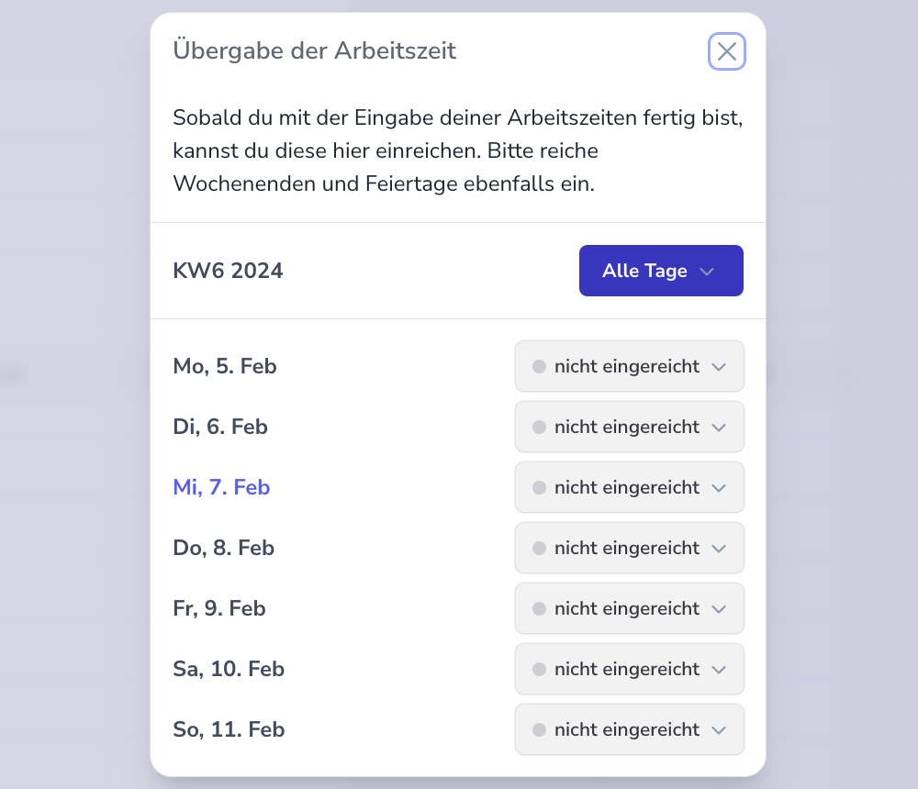
Task: Click the status dot for Mo, 5. Feb
Action: pos(538,366)
